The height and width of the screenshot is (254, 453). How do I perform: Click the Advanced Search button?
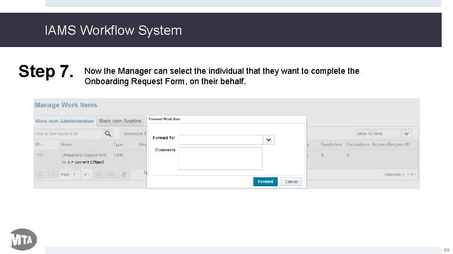coord(134,134)
